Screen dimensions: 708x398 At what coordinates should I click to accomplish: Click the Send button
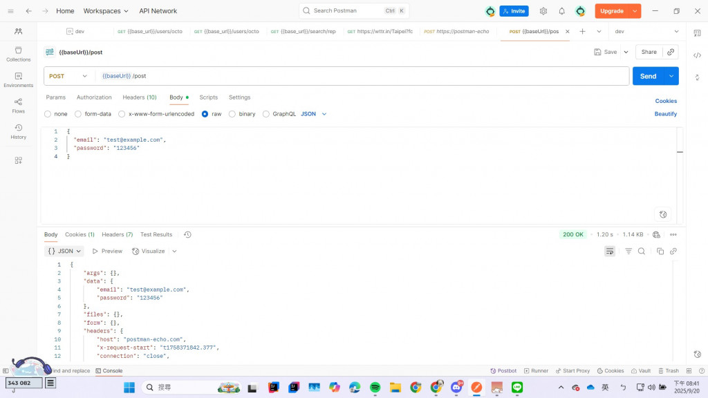pyautogui.click(x=648, y=76)
